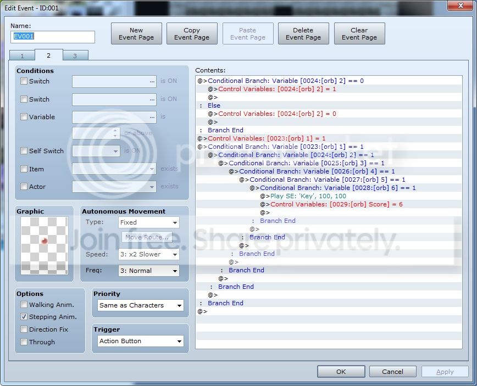Switch to event page tab 3
The image size is (477, 386).
pyautogui.click(x=75, y=55)
